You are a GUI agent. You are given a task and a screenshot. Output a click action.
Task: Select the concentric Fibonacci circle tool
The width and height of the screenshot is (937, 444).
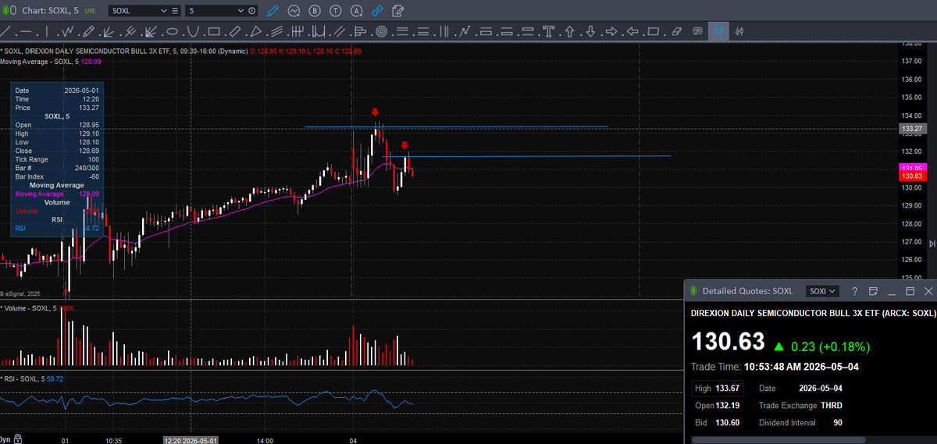(381, 32)
